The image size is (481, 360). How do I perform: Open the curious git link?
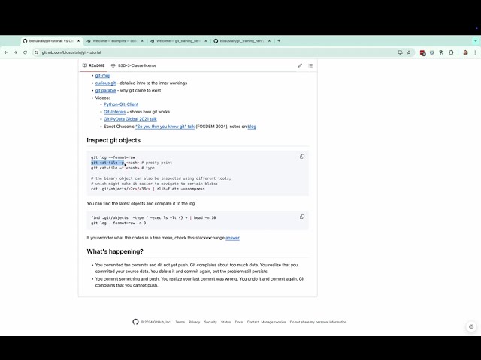(x=105, y=83)
